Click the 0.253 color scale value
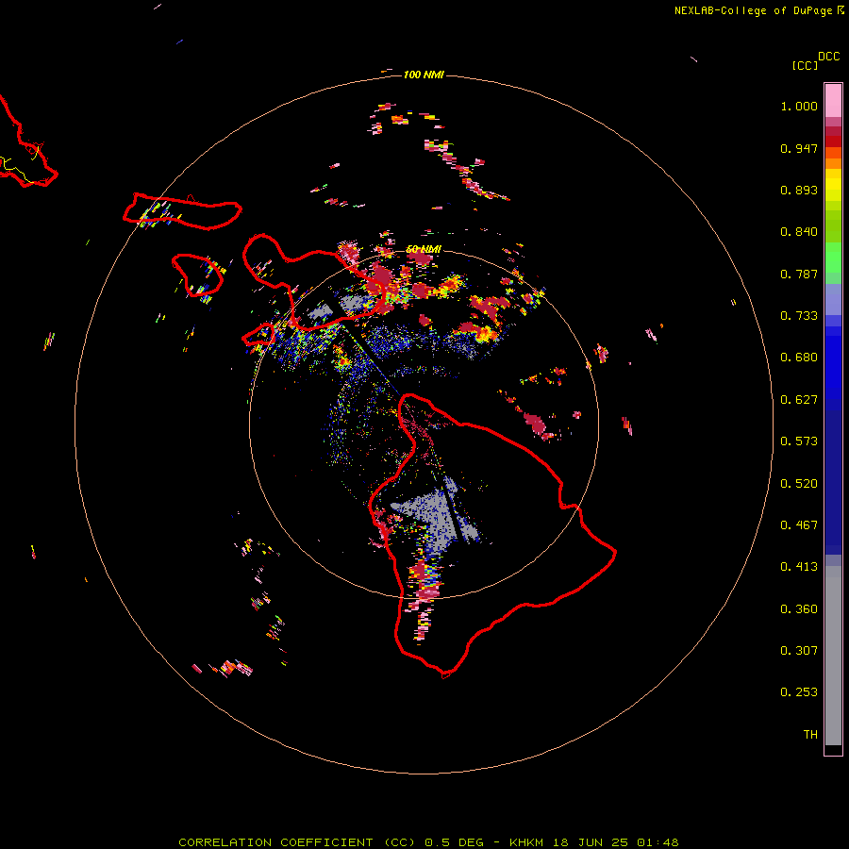This screenshot has height=849, width=849. (799, 692)
